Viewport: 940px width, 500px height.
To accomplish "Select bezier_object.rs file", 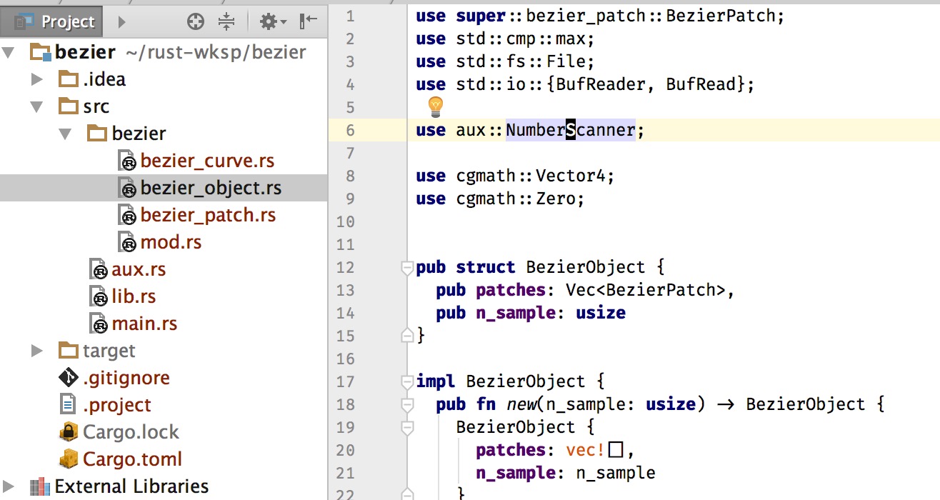I will point(211,188).
